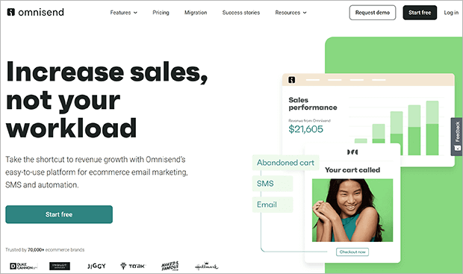Open the Log in link
The height and width of the screenshot is (274, 463).
click(451, 13)
